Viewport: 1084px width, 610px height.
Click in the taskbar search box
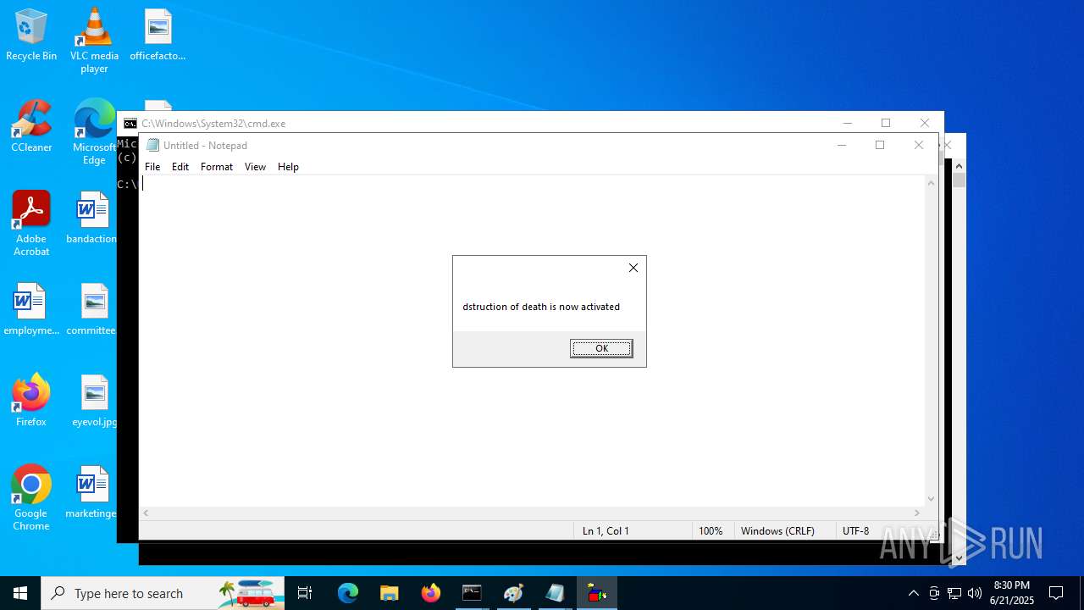point(163,593)
